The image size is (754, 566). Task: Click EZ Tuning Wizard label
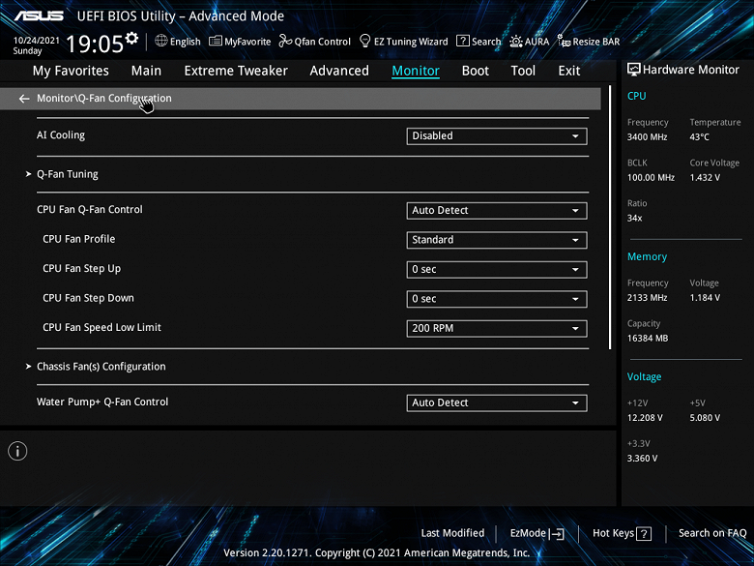[x=411, y=42]
